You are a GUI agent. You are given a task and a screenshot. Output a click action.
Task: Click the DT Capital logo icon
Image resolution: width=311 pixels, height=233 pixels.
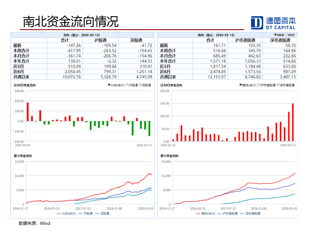click(x=257, y=23)
